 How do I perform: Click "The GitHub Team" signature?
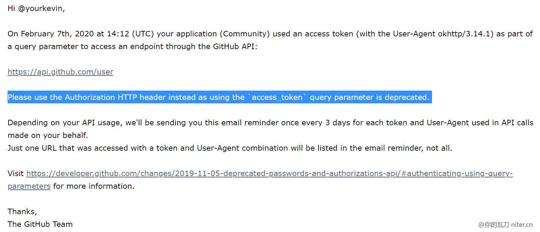click(40, 224)
